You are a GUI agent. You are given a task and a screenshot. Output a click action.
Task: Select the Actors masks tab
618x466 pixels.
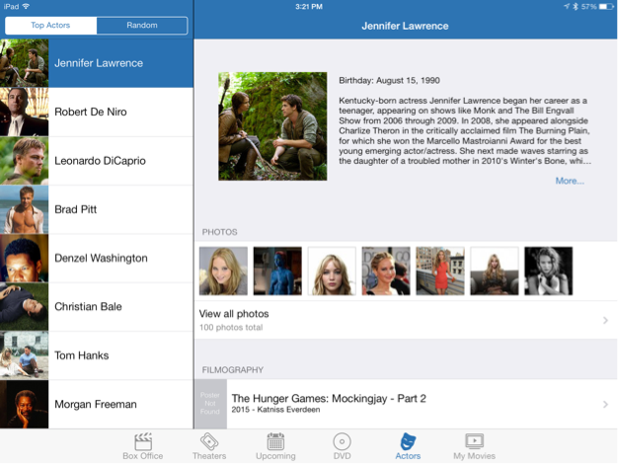tap(407, 446)
